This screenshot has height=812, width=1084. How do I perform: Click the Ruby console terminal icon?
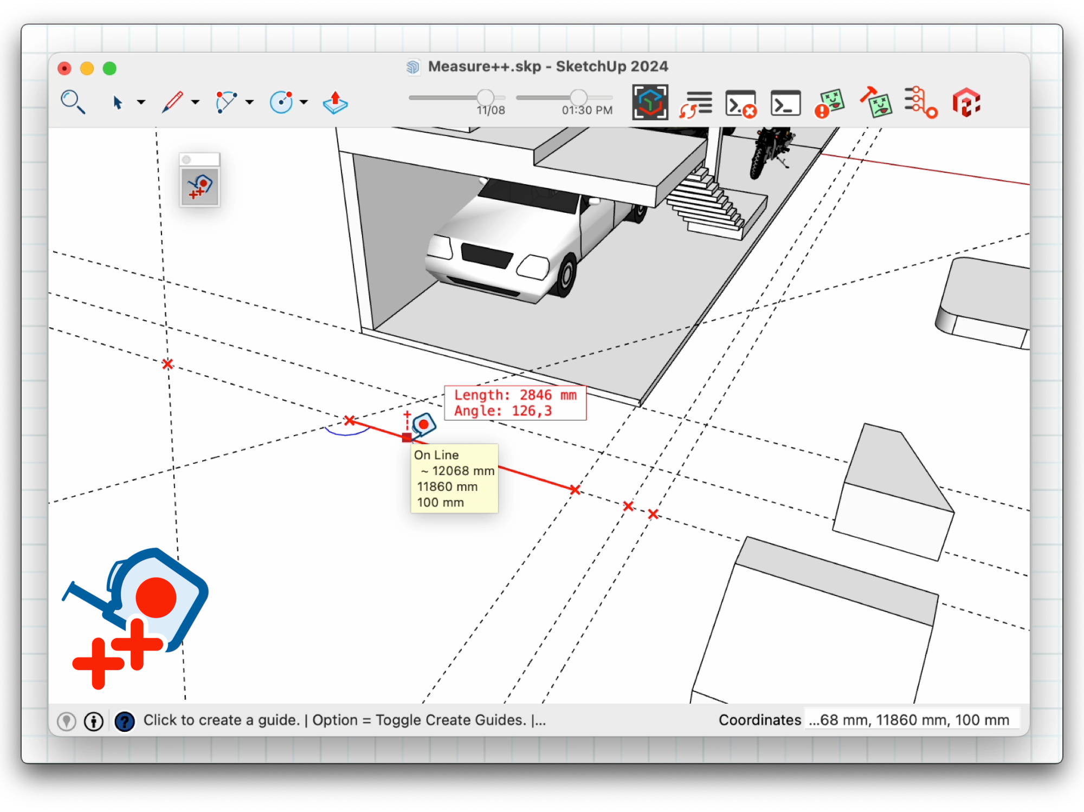coord(785,103)
